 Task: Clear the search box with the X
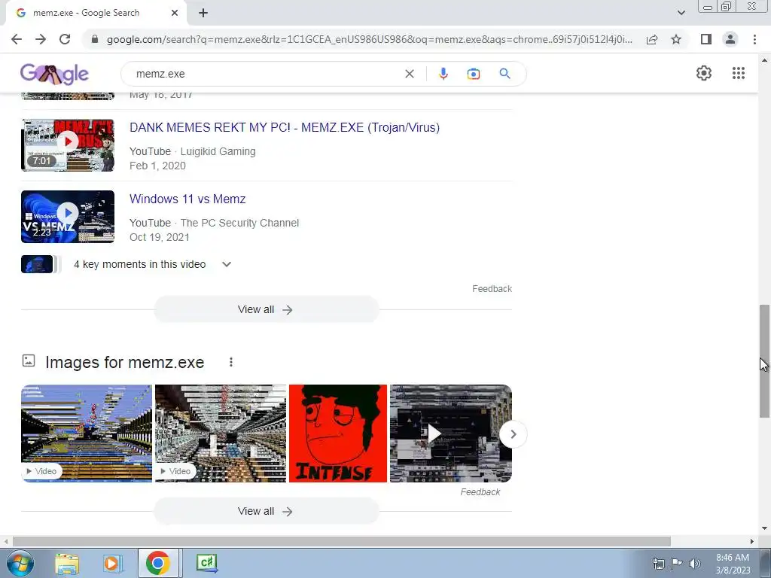point(409,74)
